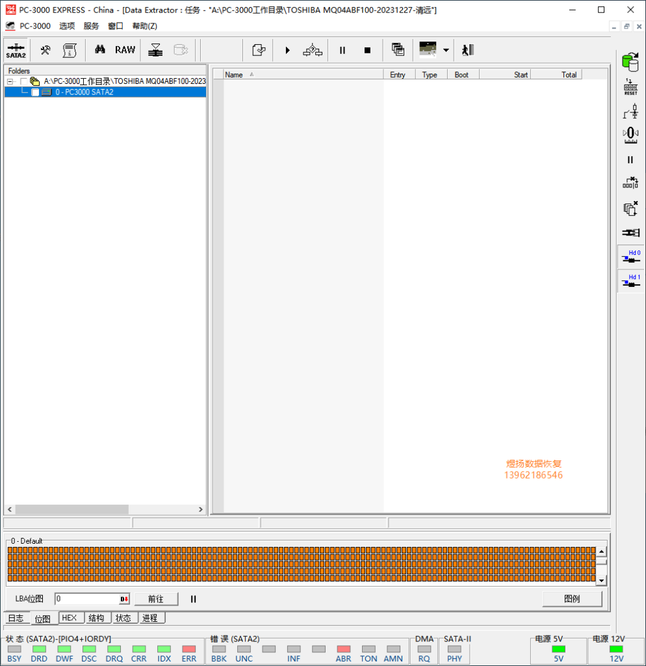Click the sector blocks error sidebar icon
Screen dimensions: 646x666
(x=630, y=183)
